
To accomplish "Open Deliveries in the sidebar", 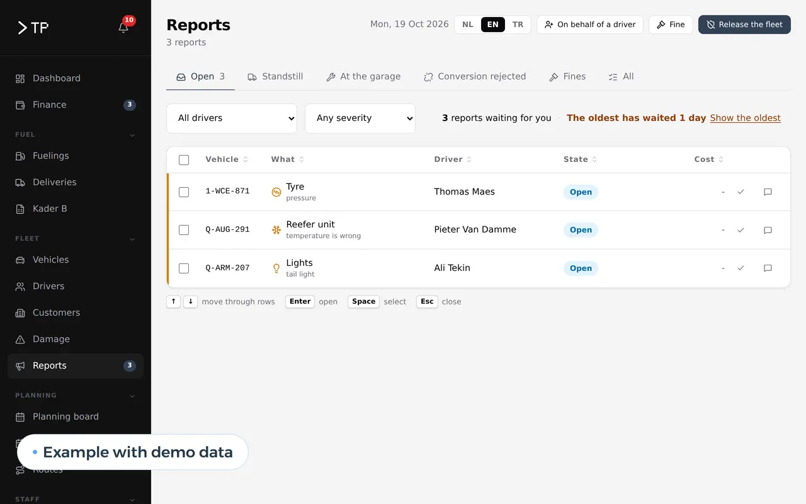I will (x=76, y=182).
